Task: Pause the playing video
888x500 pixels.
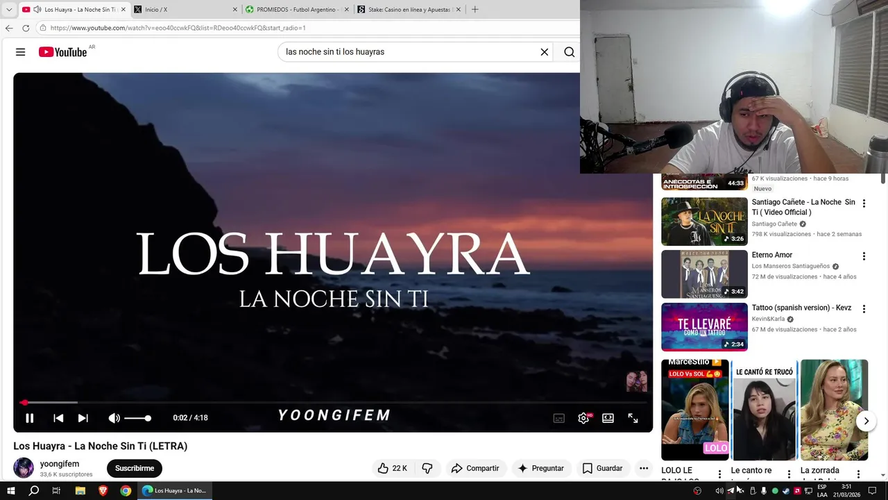Action: tap(30, 418)
